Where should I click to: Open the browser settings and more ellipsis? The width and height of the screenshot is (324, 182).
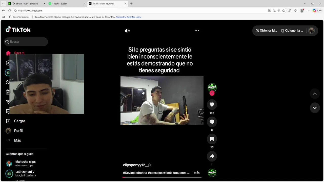[x=308, y=11]
